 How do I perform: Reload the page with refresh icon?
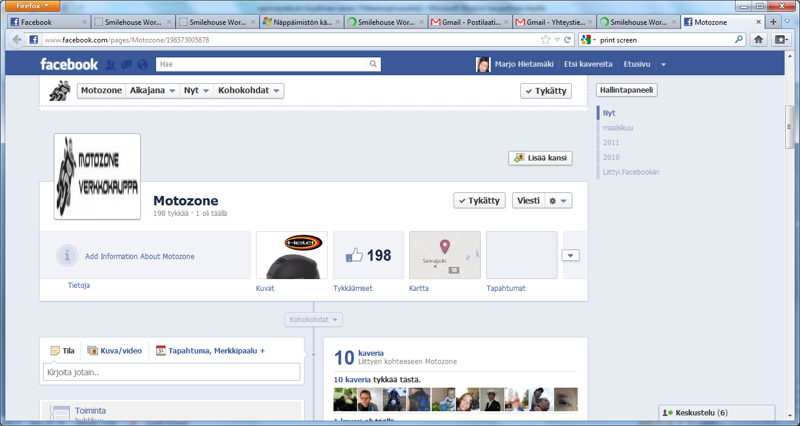point(567,40)
